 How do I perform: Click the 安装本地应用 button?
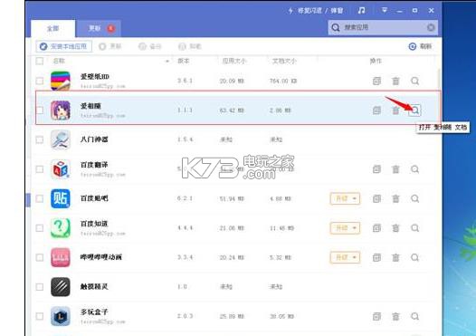63,46
